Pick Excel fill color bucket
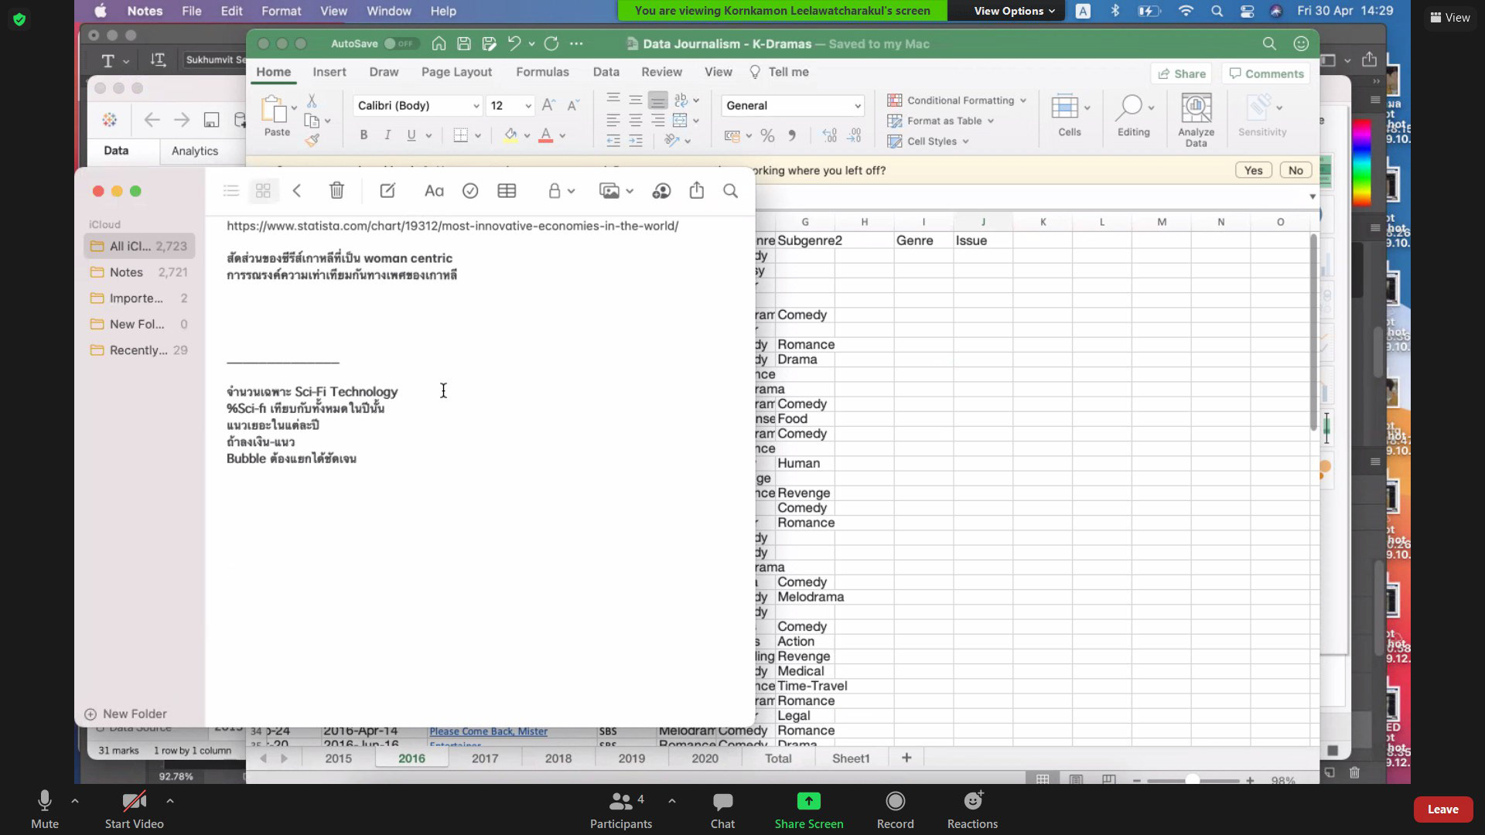This screenshot has height=835, width=1485. click(510, 135)
